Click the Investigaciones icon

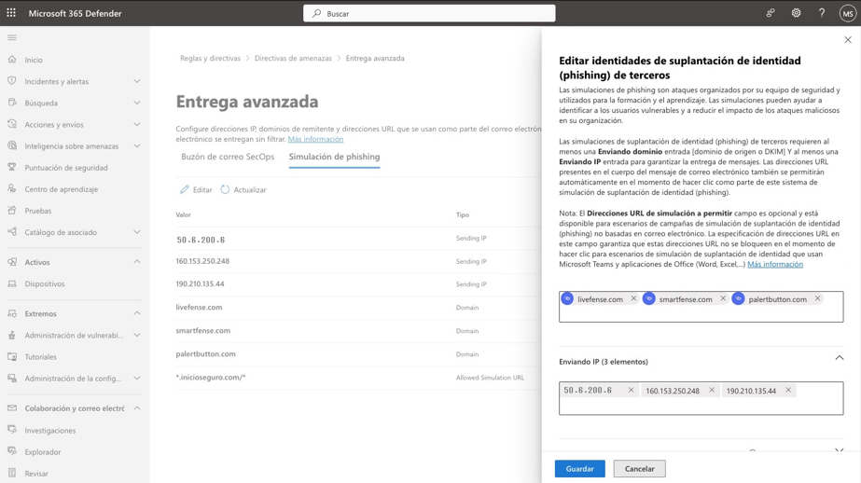(12, 430)
